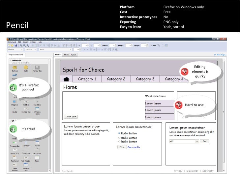This screenshot has width=240, height=180.
Task: Choose the Table shape icon
Action: (x=37, y=157)
